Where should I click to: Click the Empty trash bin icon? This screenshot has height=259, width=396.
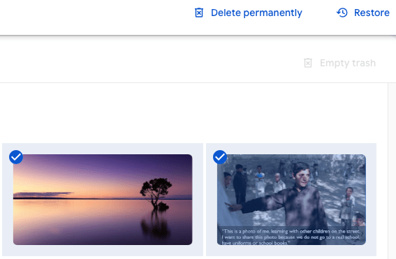(308, 63)
